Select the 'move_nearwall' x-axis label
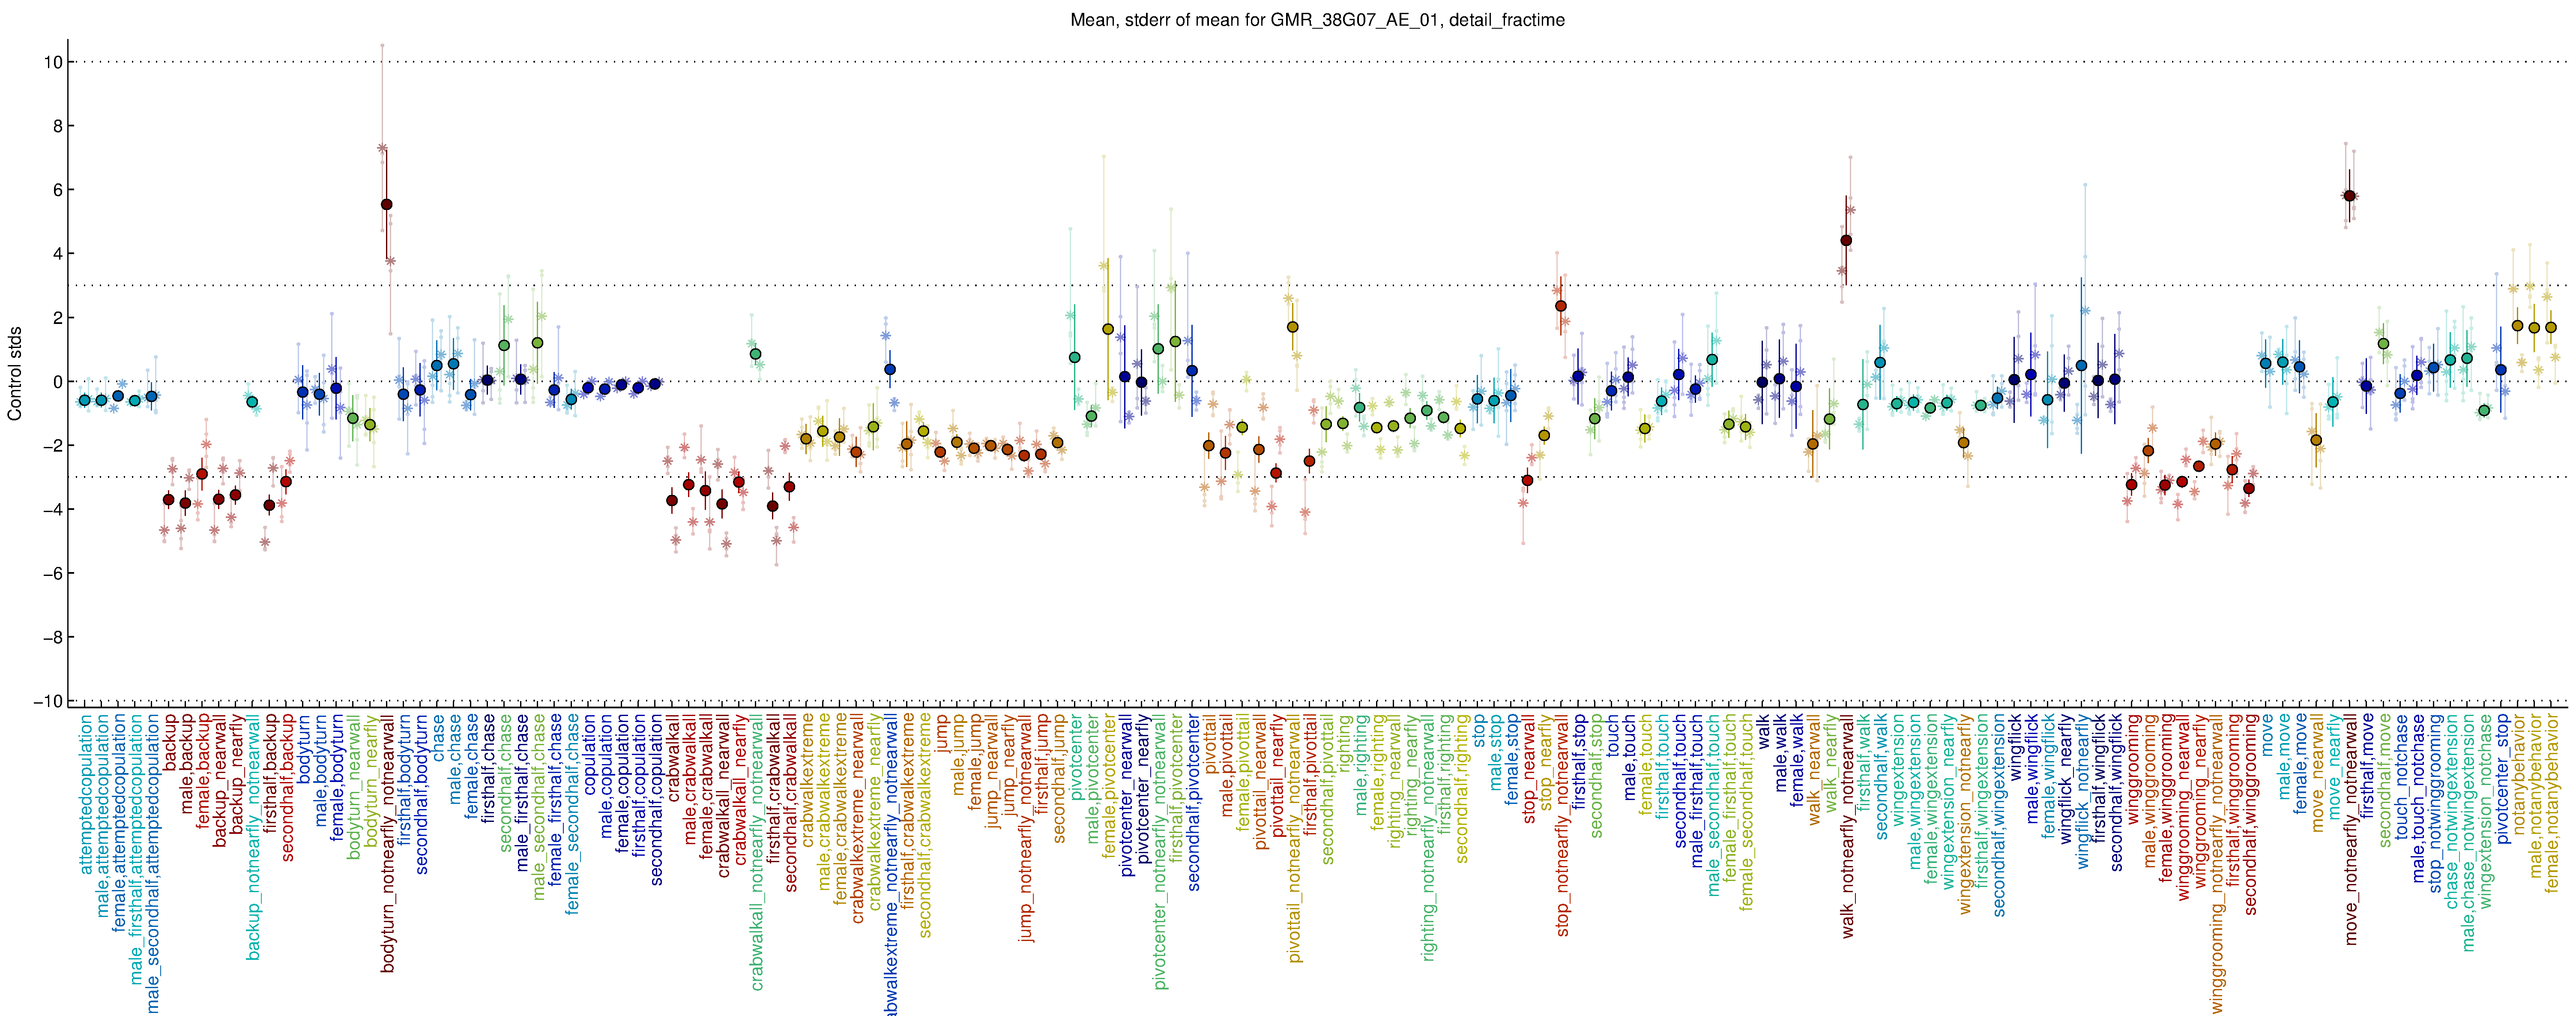This screenshot has height=1016, width=2576. coord(2318,773)
